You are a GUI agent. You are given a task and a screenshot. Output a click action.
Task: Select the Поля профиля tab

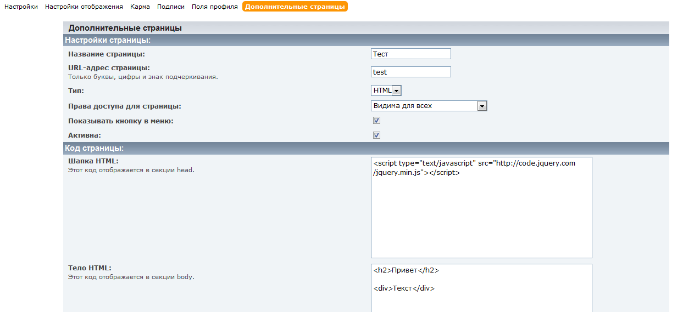click(x=214, y=7)
